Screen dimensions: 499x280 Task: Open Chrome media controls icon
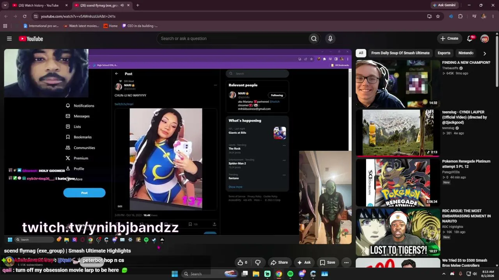pos(474,16)
